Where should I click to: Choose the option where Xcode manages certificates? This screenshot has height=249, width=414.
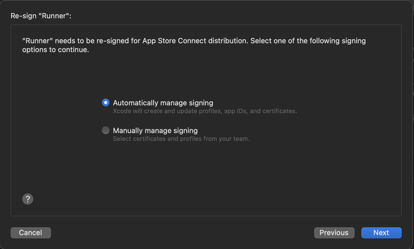click(106, 103)
